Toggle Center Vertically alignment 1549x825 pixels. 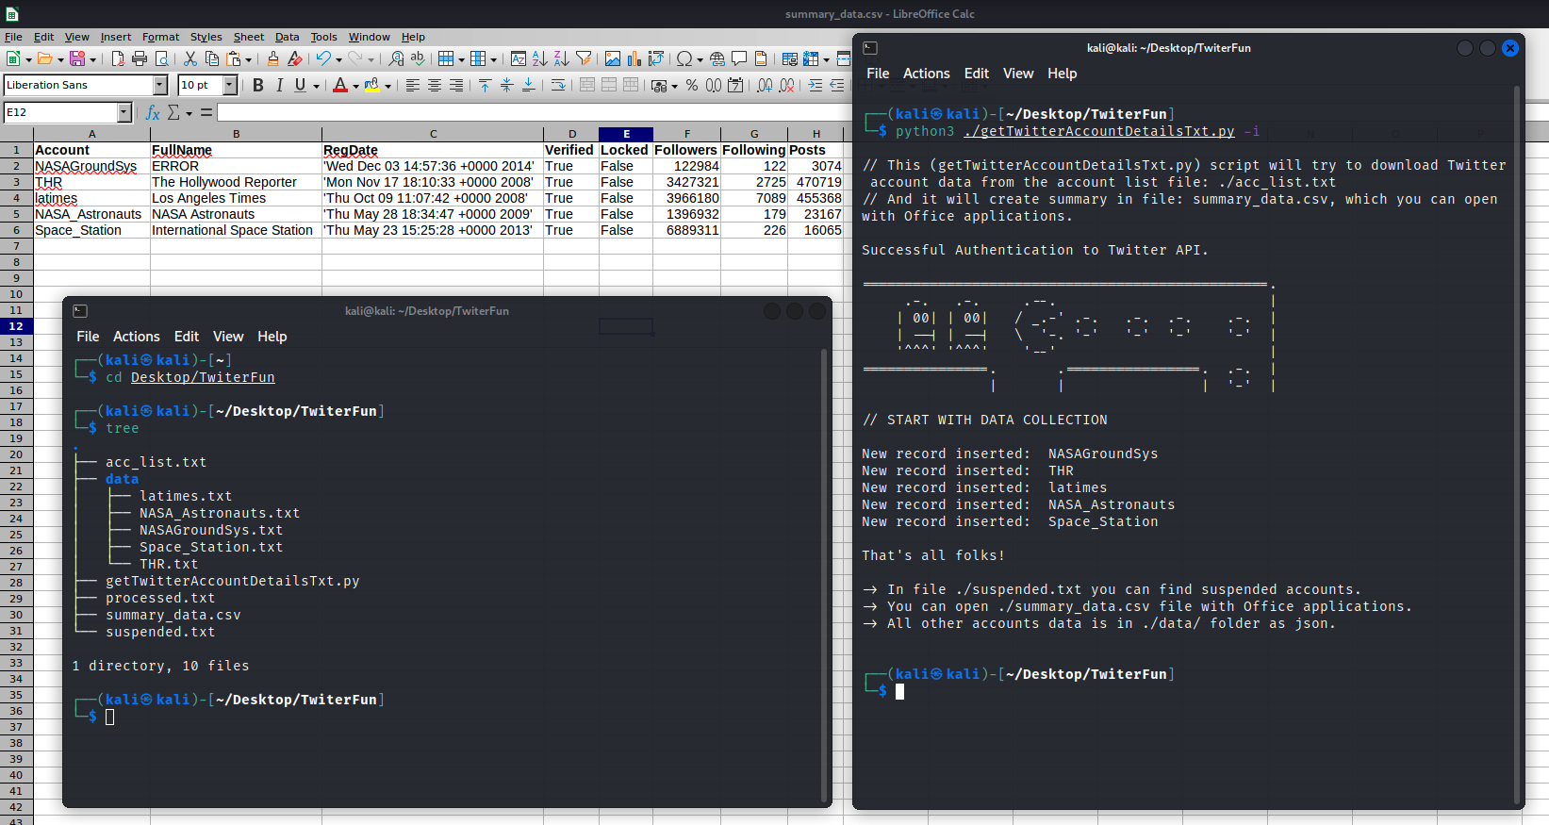[506, 85]
